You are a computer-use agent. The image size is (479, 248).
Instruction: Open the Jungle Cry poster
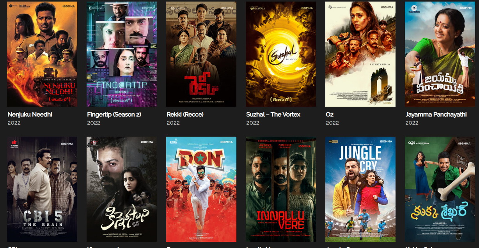click(x=360, y=189)
